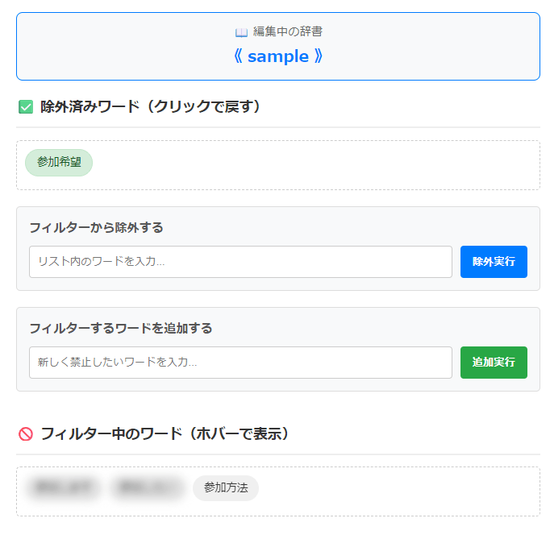Image resolution: width=550 pixels, height=539 pixels.
Task: Focus the 新しく禁止したいワードを入力 text field
Action: 240,363
